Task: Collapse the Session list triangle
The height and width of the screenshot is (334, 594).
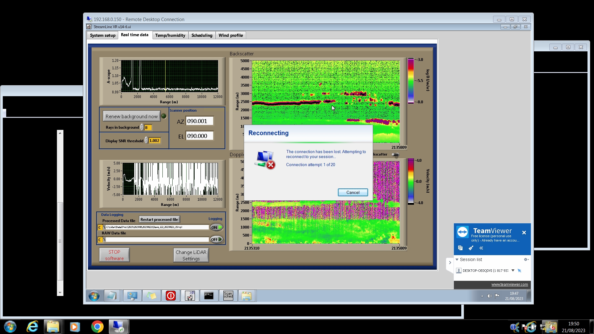Action: [457, 259]
